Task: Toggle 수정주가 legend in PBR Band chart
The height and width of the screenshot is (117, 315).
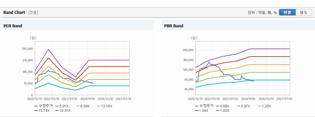Action: pyautogui.click(x=204, y=106)
